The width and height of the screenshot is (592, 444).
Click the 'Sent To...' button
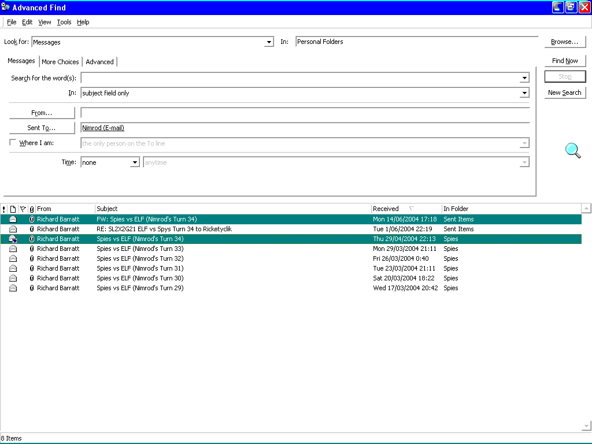[42, 128]
